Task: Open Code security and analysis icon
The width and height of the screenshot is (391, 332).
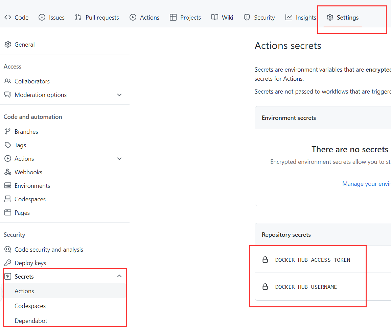Action: coord(7,250)
